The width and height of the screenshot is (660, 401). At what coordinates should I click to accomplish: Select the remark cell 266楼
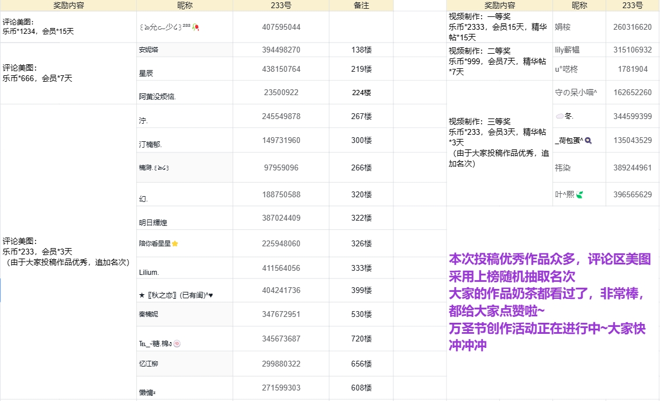point(361,168)
